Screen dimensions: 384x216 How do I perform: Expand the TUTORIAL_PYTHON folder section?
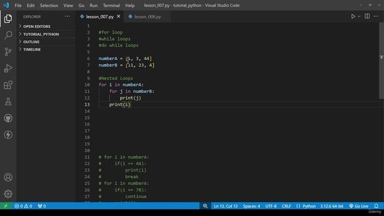point(46,34)
